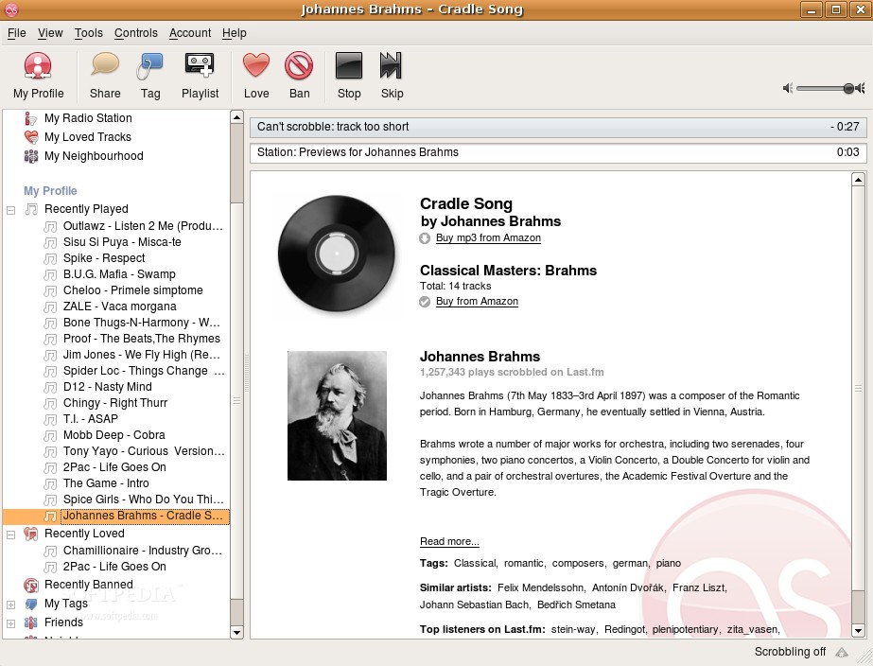Click the warning triangle status icon
The height and width of the screenshot is (666, 873).
tap(842, 652)
